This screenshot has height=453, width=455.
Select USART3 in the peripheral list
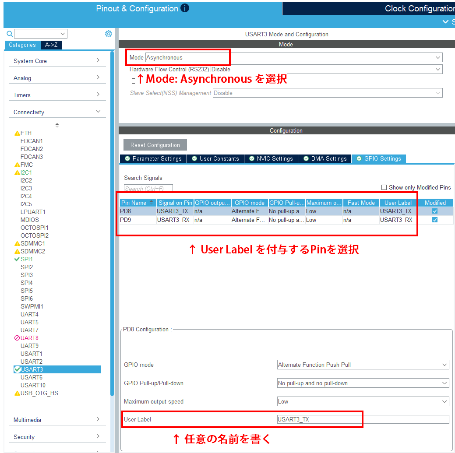pyautogui.click(x=32, y=369)
